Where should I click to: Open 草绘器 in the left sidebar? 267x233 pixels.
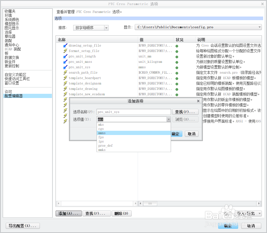[10, 36]
